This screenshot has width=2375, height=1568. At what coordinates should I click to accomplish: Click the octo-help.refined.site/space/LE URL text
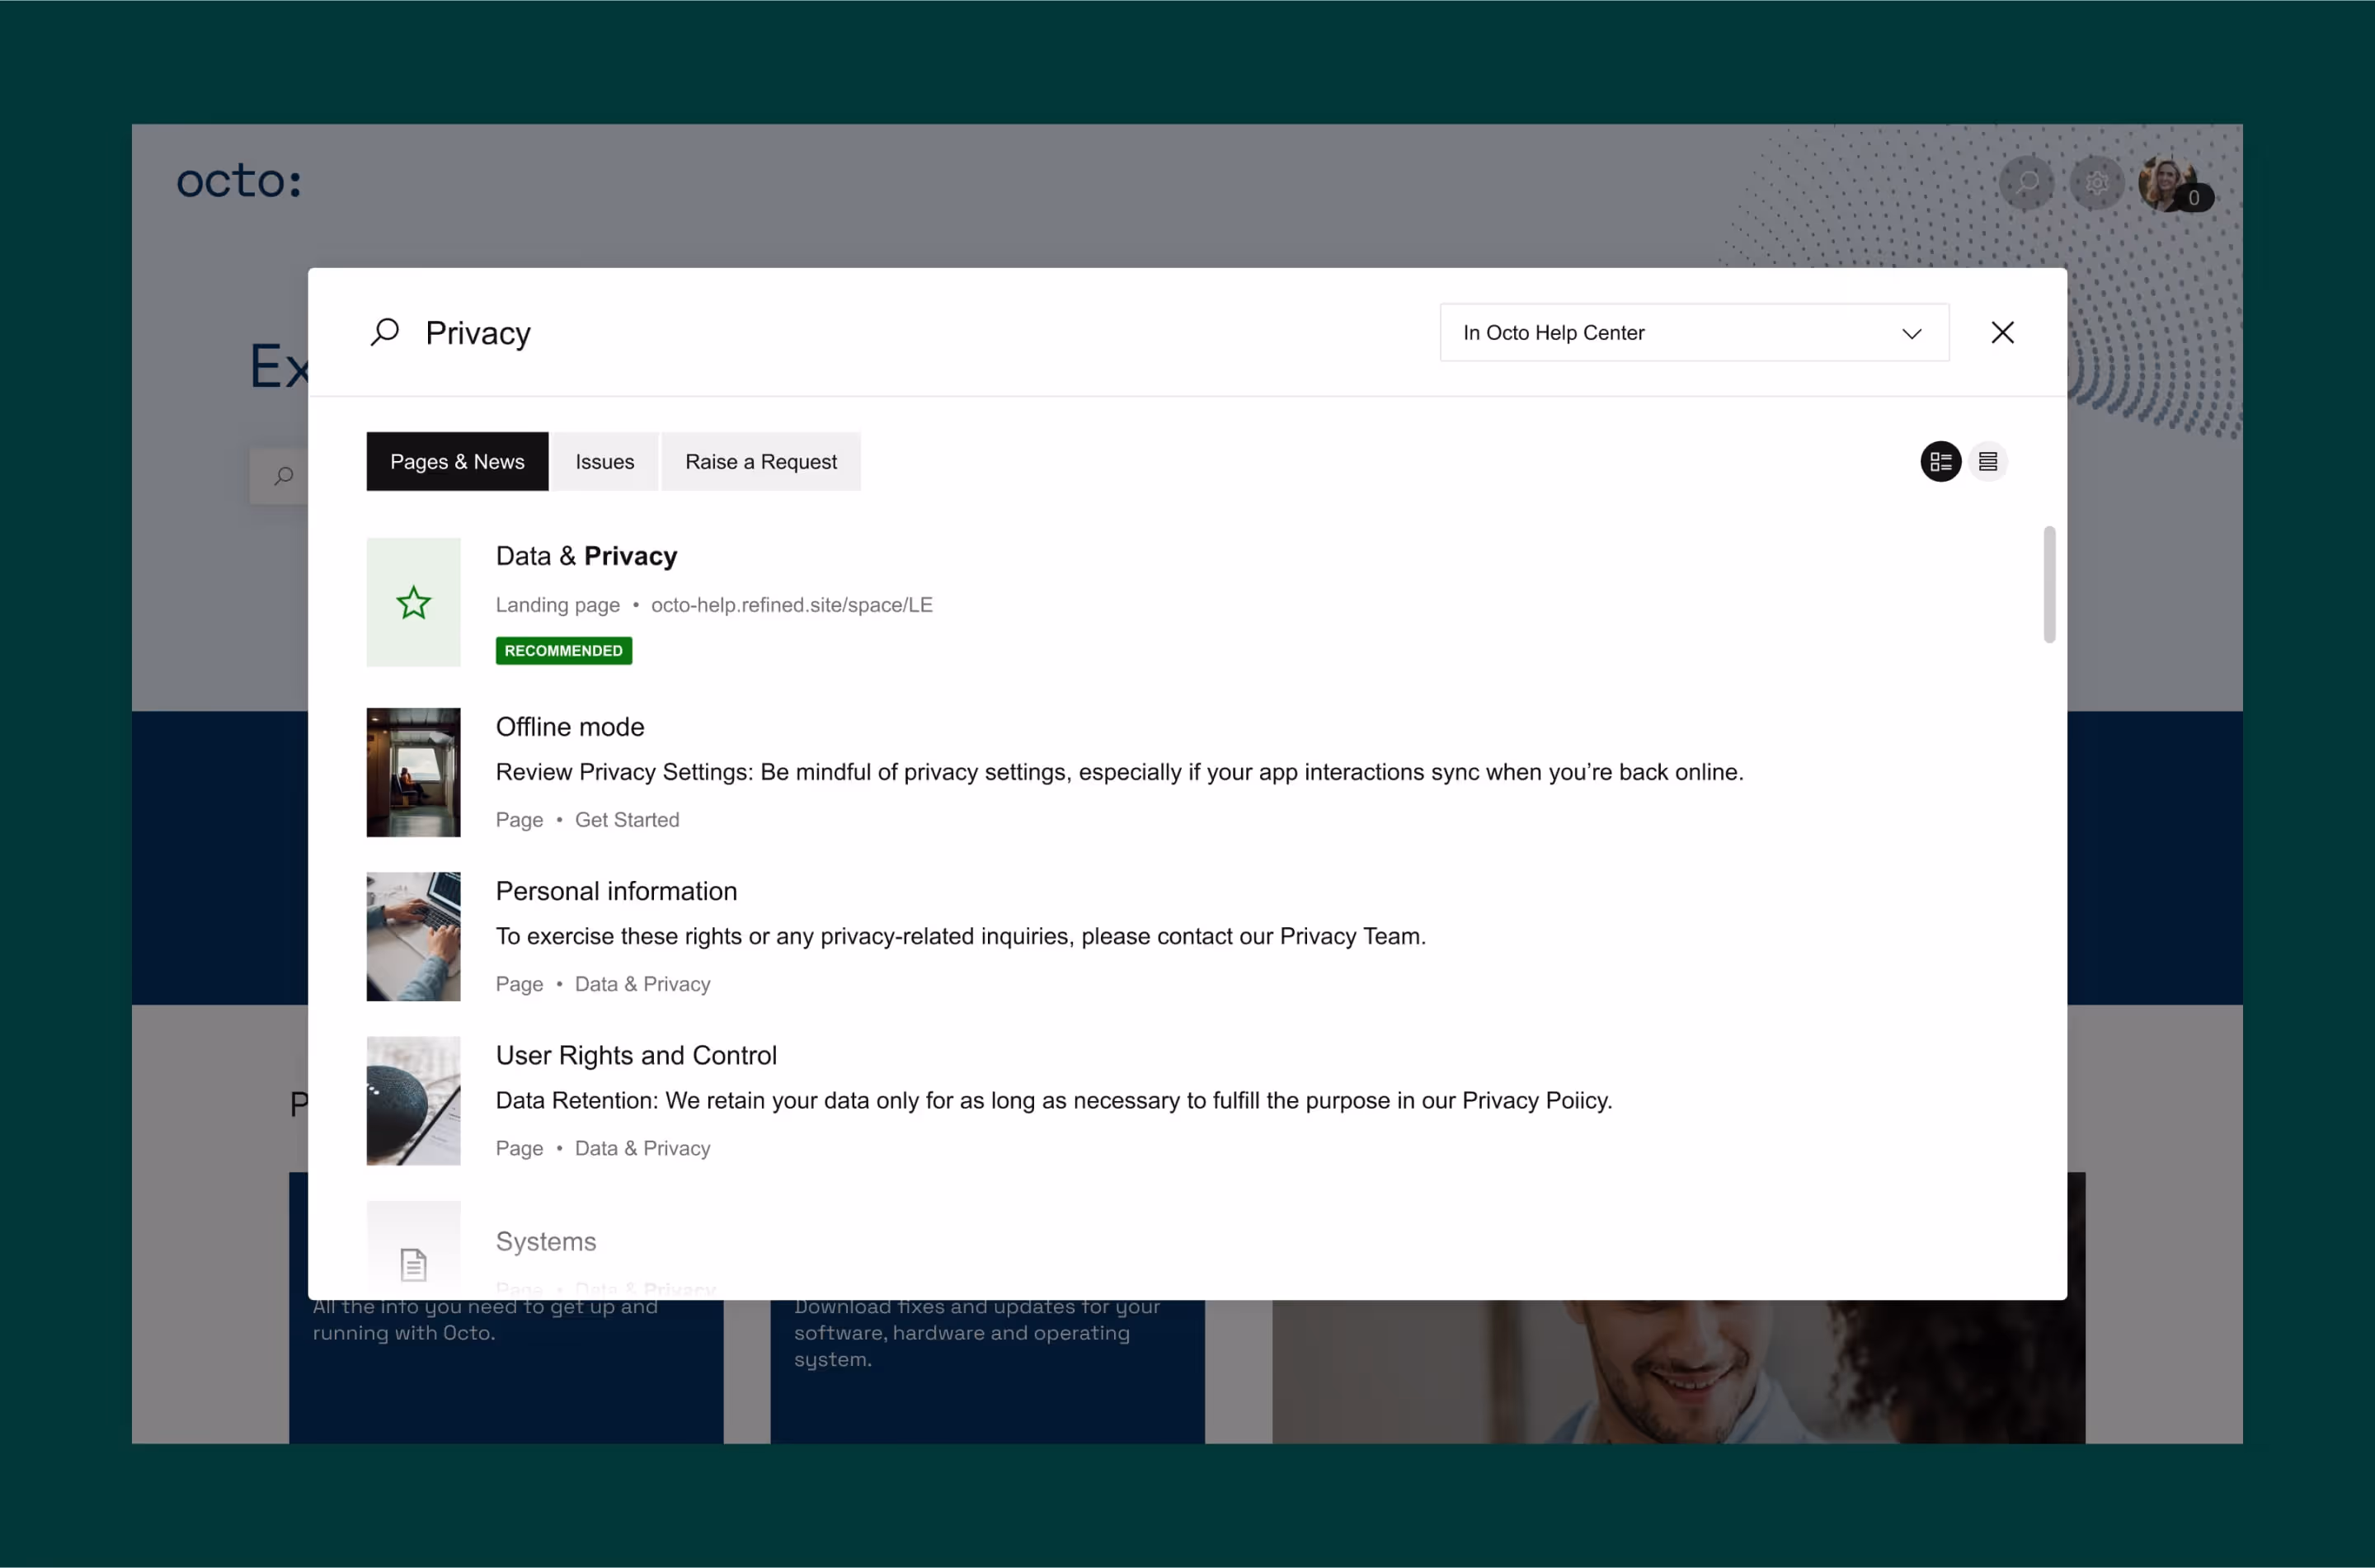coord(792,605)
